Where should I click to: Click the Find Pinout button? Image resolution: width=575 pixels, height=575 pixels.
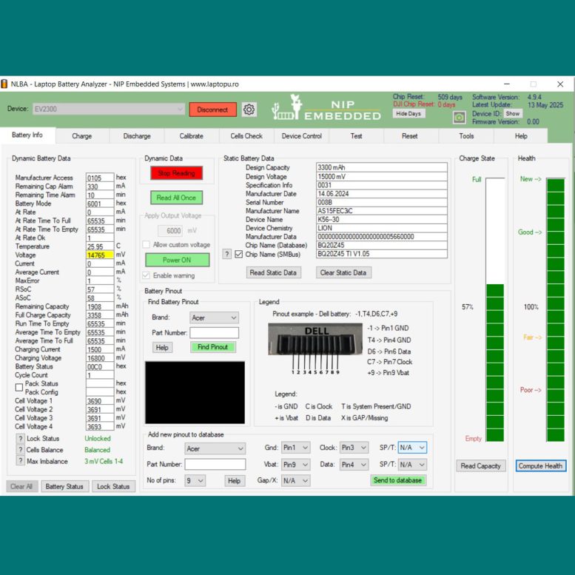pyautogui.click(x=212, y=347)
